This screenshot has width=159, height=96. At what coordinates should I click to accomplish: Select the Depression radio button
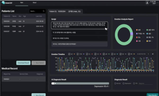(x=123, y=84)
